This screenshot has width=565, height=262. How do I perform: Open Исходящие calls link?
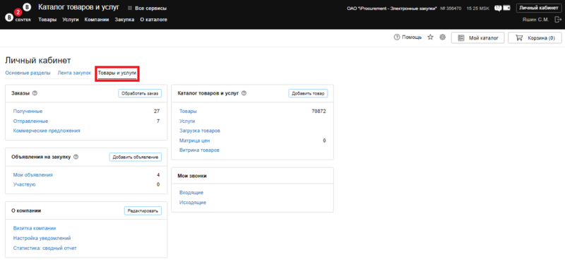(193, 203)
